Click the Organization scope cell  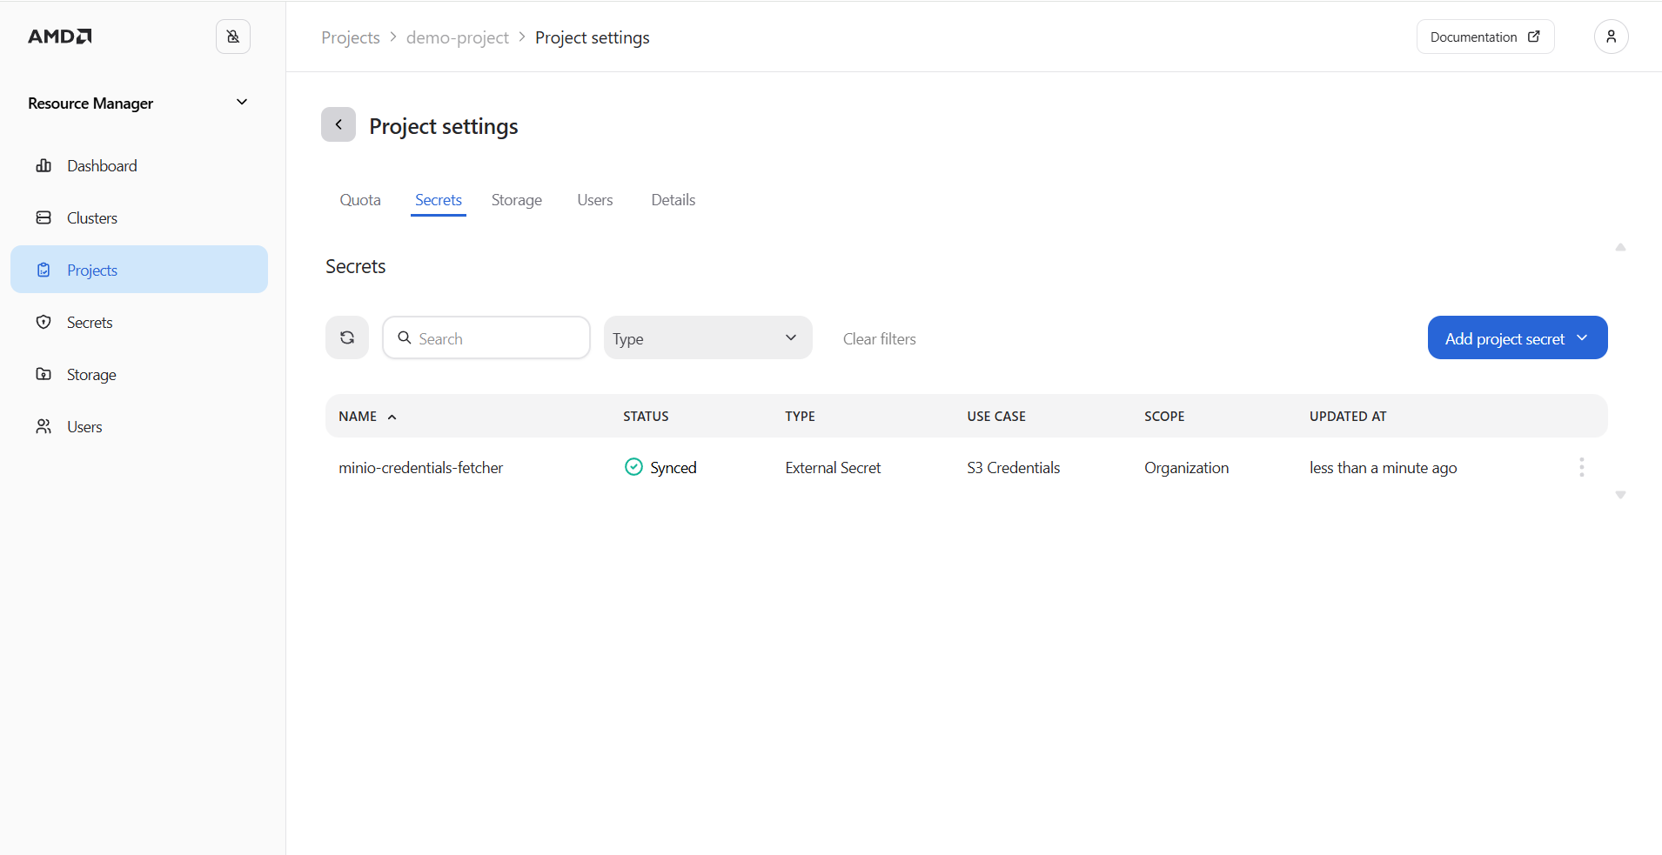point(1187,468)
